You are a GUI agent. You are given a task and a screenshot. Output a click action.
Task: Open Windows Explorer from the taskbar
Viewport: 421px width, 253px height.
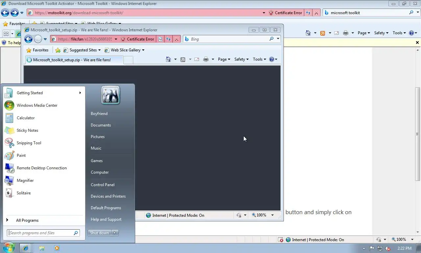(x=42, y=248)
